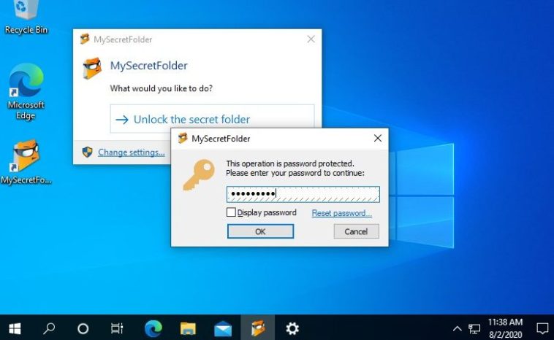
Task: Launch Microsoft Edge from desktop shortcut
Action: 26,92
